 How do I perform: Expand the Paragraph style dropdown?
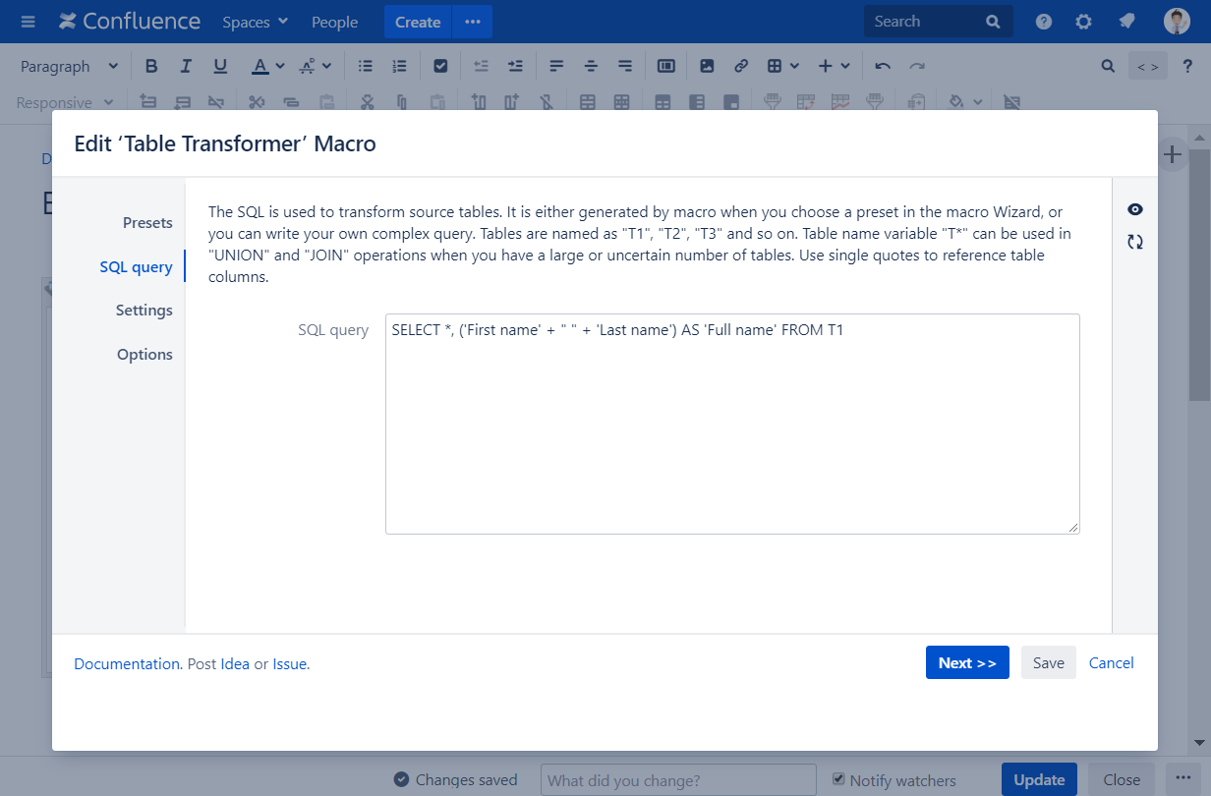point(69,66)
